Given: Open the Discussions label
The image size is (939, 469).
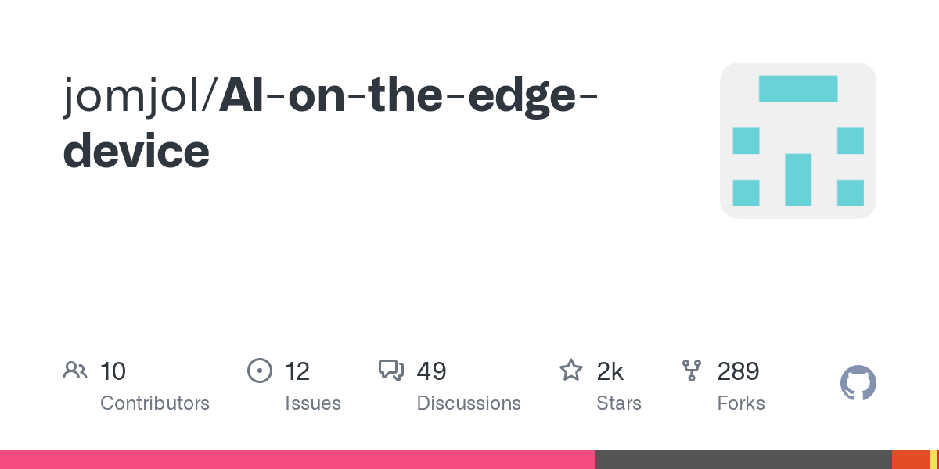Looking at the screenshot, I should coord(469,403).
